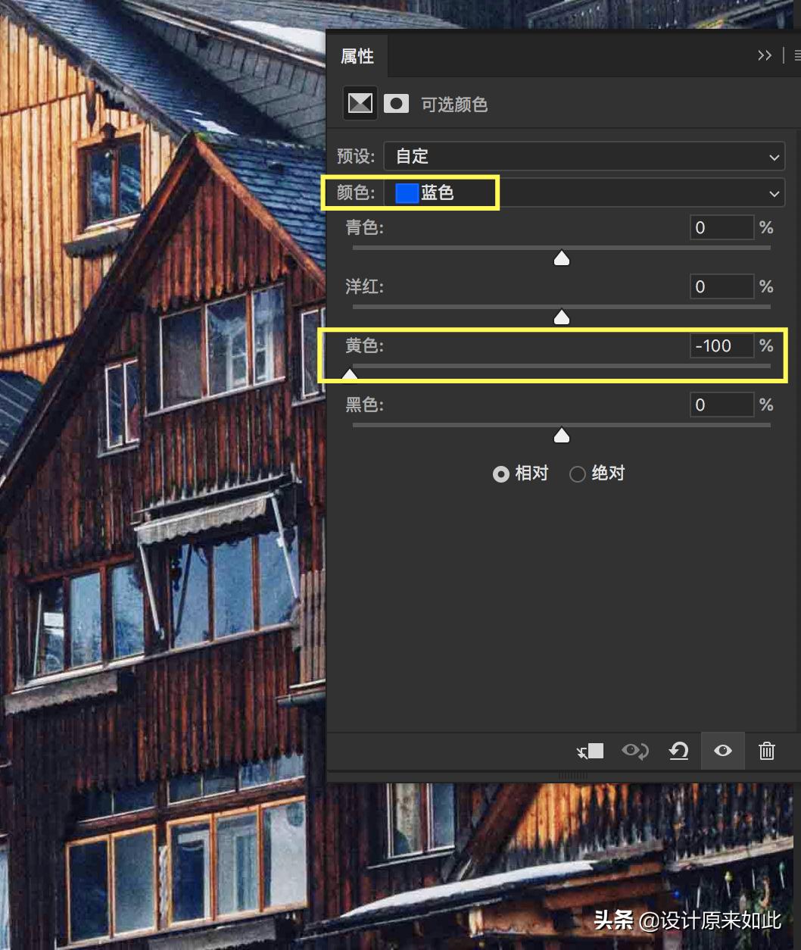Select the Selective Color adjustment icon
The height and width of the screenshot is (950, 801).
360,104
